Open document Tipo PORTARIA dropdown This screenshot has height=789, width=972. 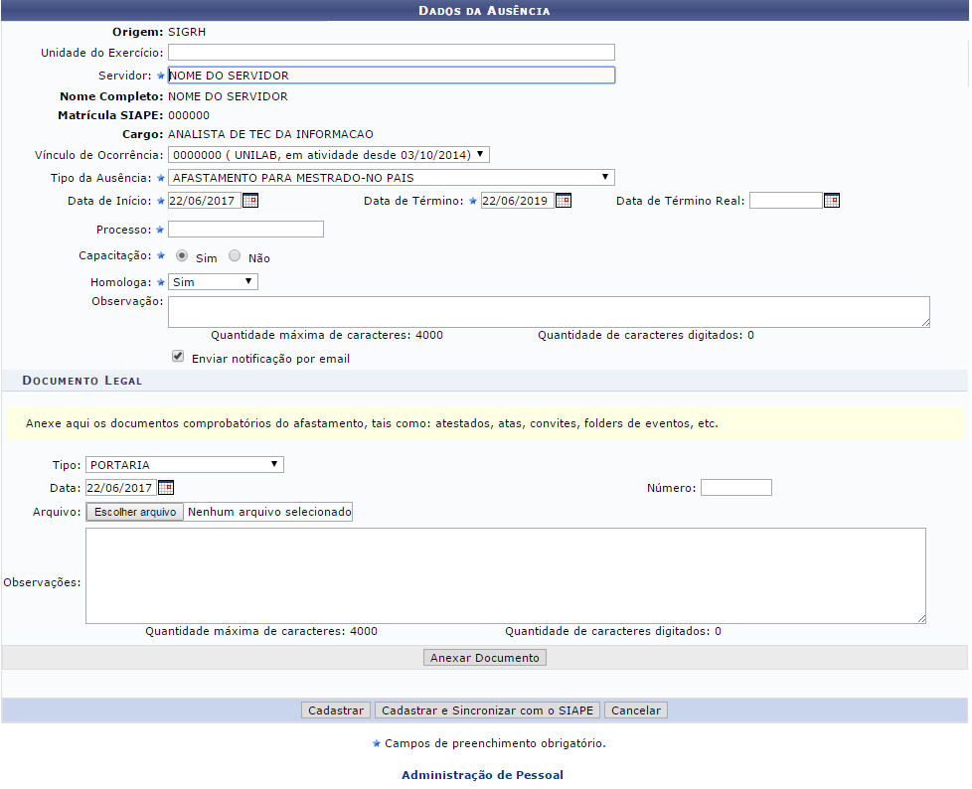tap(184, 465)
